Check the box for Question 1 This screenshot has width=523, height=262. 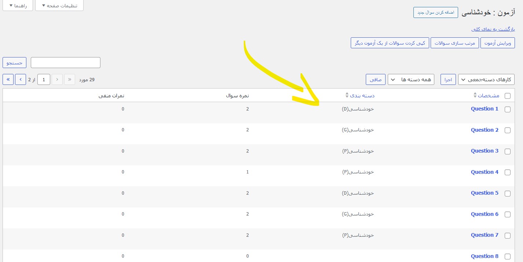[508, 109]
